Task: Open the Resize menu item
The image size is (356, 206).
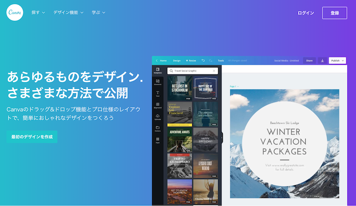Action: tap(191, 61)
